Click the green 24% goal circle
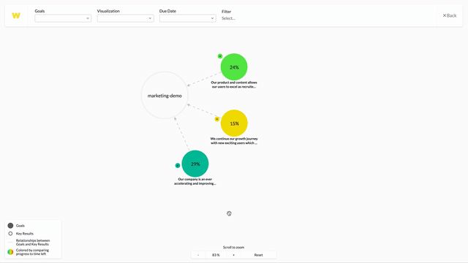Image resolution: width=468 pixels, height=263 pixels. 234,67
